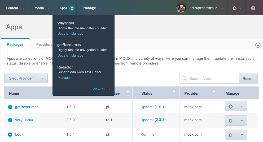Click View all in Apps dropdown
Image resolution: width=263 pixels, height=142 pixels.
99,89
